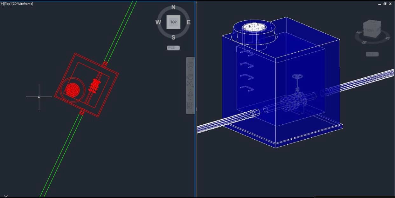
Task: Restore down the drawing window
Action: pyautogui.click(x=385, y=4)
